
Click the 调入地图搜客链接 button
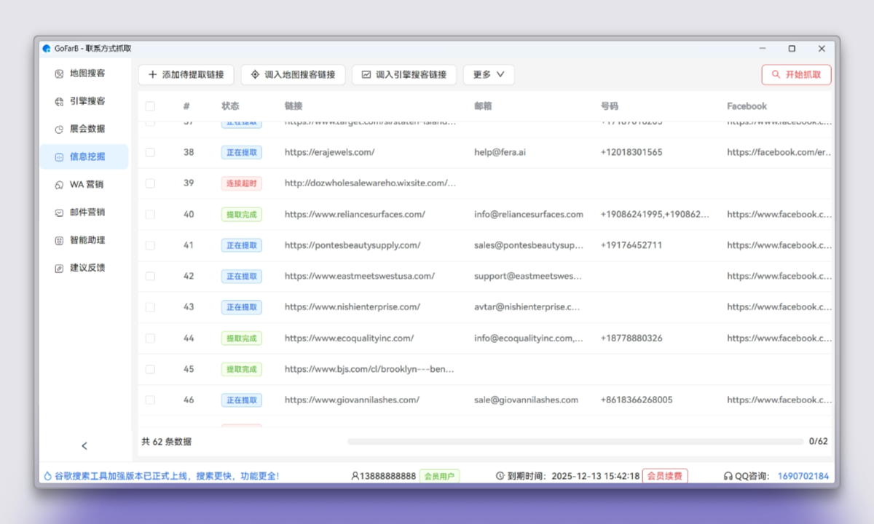pos(293,74)
